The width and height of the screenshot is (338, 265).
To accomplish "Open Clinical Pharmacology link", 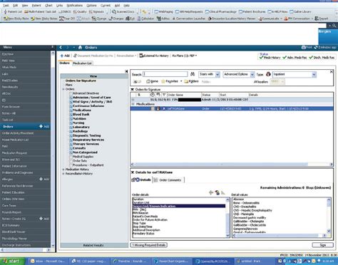I will (x=221, y=11).
